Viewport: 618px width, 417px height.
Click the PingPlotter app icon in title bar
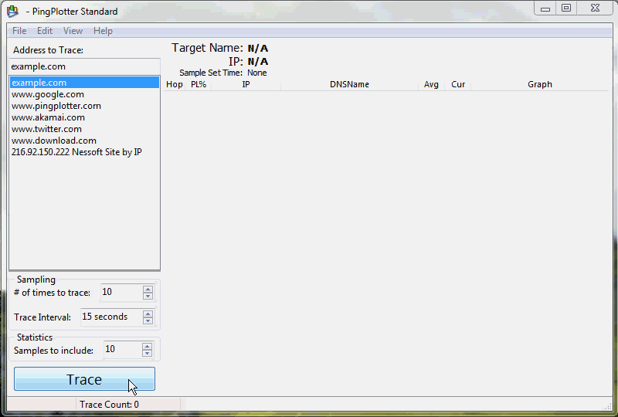click(12, 12)
